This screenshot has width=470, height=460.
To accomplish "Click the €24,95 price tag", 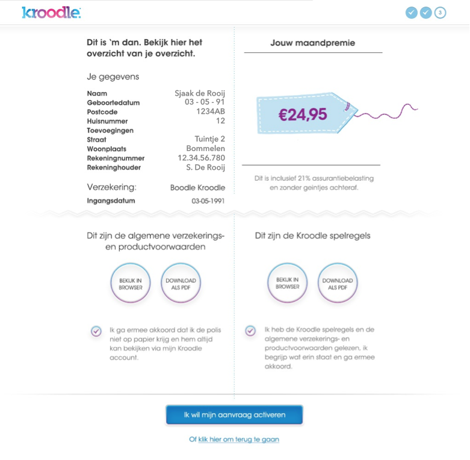I will [x=304, y=114].
